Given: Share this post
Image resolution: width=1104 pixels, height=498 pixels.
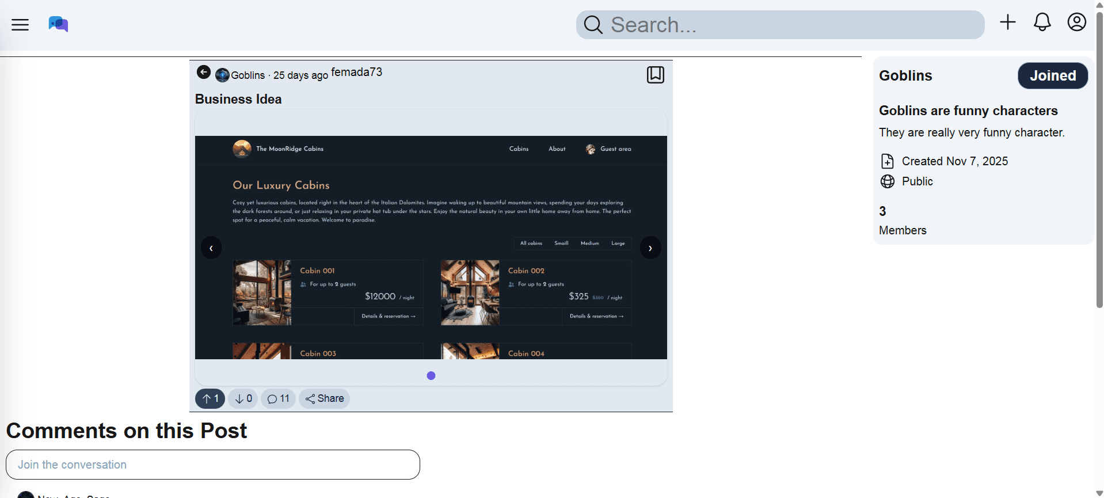Looking at the screenshot, I should 324,398.
